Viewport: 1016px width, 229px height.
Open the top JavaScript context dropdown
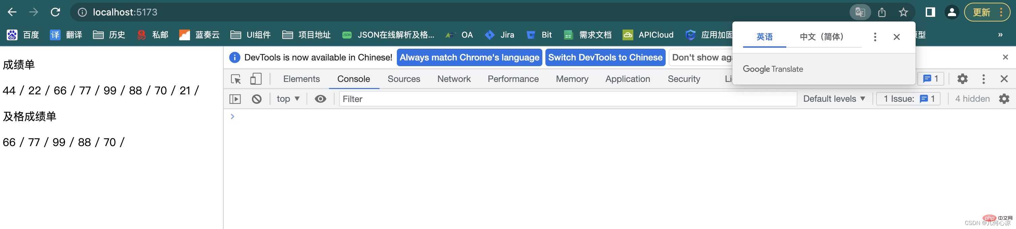click(x=288, y=99)
